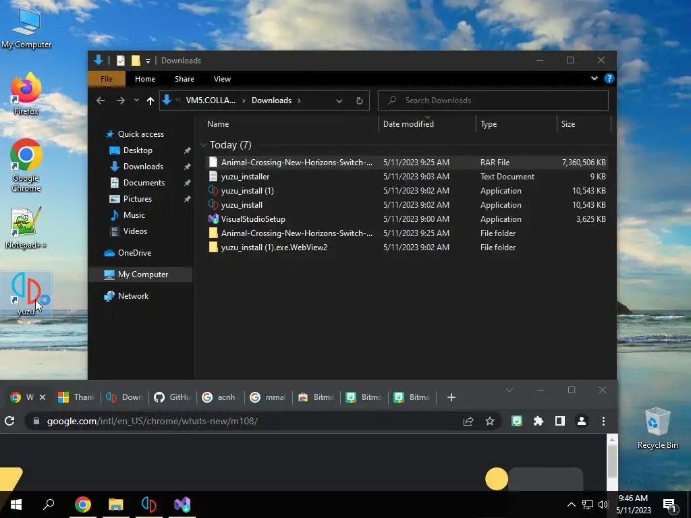Reload the Chrome page
Screen dimensions: 691x518
[9, 421]
